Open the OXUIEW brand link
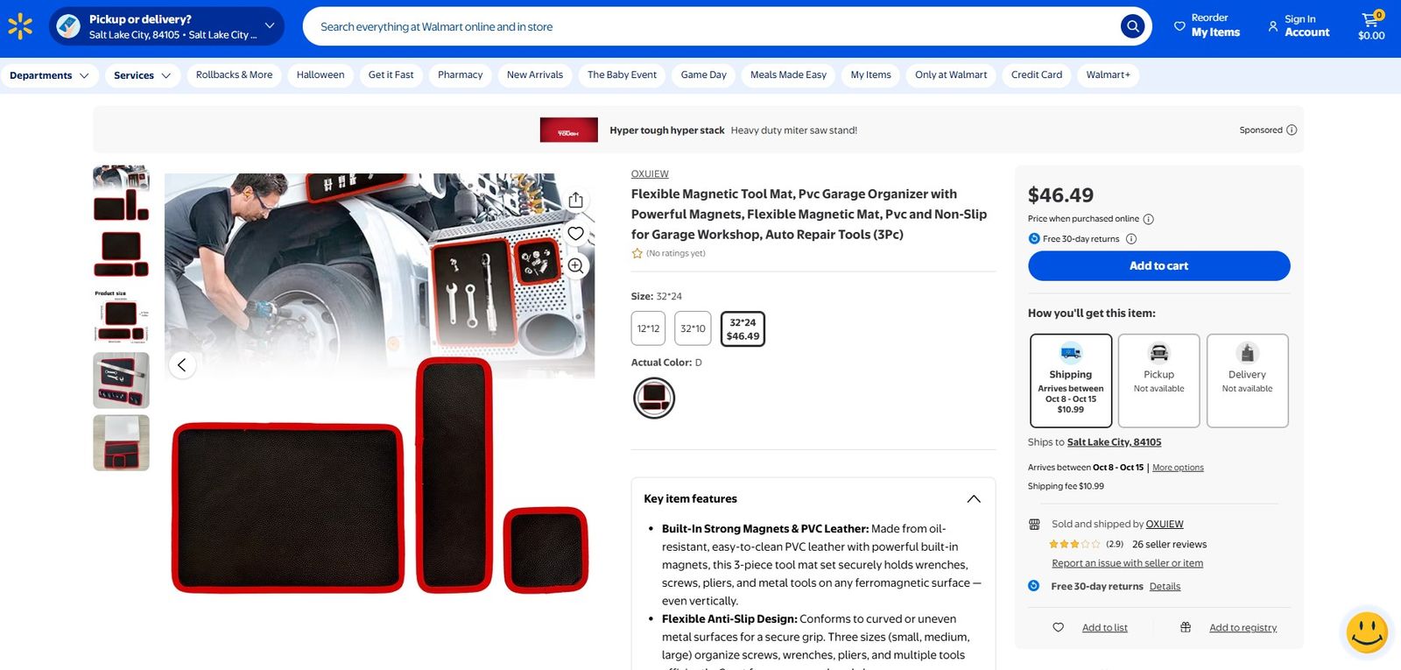1401x670 pixels. [650, 174]
